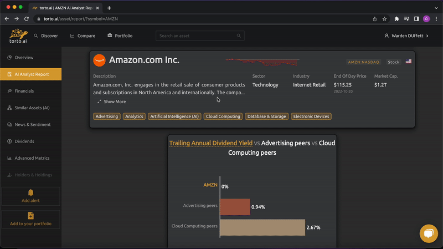The width and height of the screenshot is (443, 249).
Task: Click the Internet Retail industry value
Action: (309, 85)
